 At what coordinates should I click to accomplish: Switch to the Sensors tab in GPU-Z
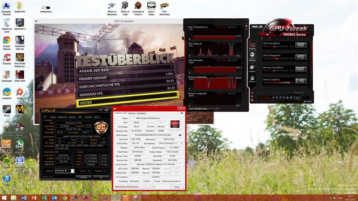(132, 113)
